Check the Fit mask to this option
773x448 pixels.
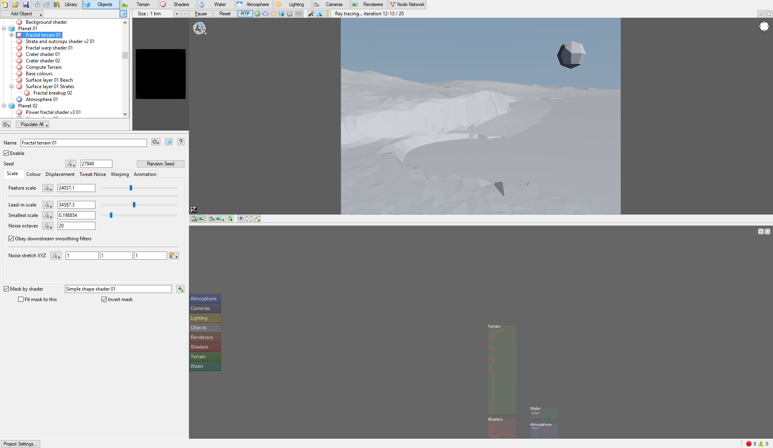click(x=21, y=299)
